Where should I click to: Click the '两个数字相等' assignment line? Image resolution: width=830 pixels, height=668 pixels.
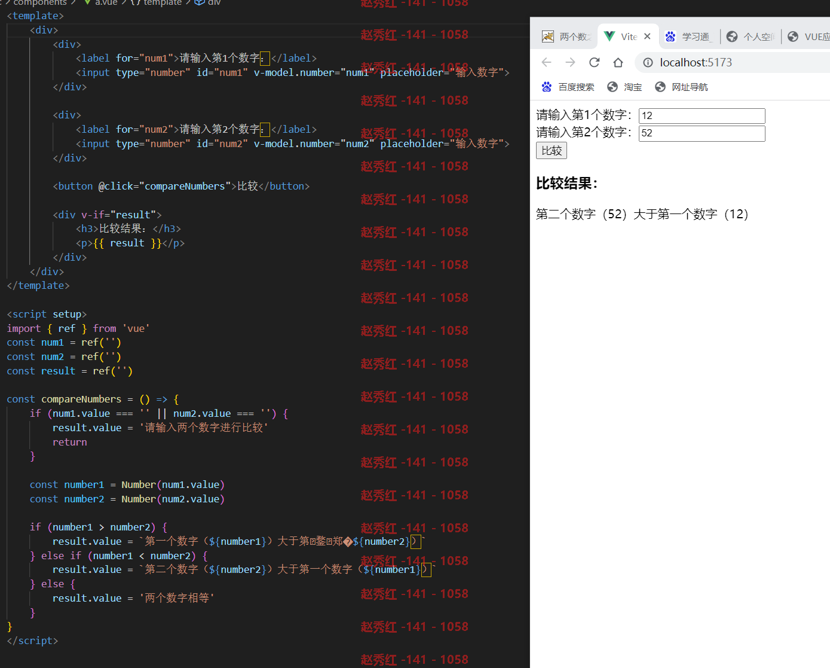pyautogui.click(x=133, y=598)
